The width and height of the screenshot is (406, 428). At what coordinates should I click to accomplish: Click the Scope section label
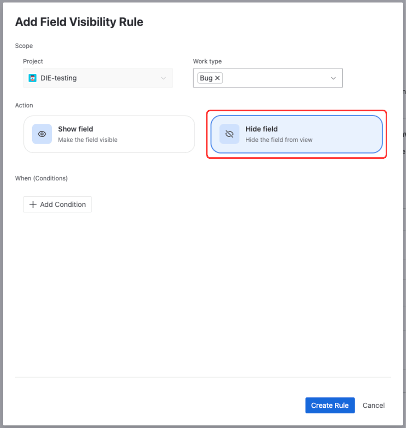pos(24,46)
